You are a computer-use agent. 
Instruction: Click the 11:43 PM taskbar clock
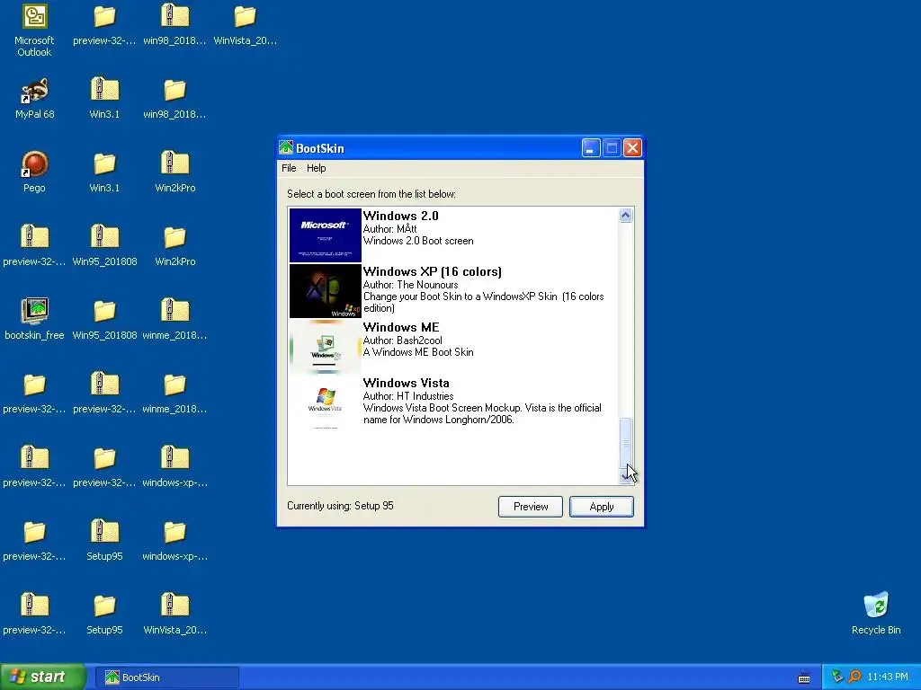pyautogui.click(x=888, y=677)
